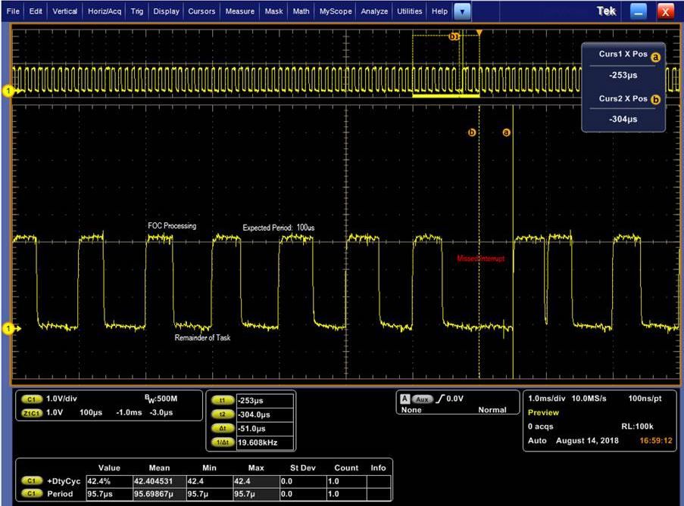Click the orange trigger position marker
684x506 pixels.
pyautogui.click(x=479, y=33)
